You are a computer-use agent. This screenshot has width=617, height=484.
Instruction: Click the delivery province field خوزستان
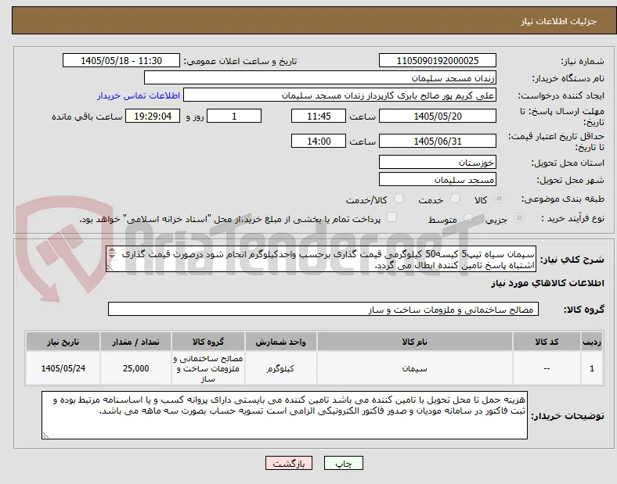click(x=437, y=163)
